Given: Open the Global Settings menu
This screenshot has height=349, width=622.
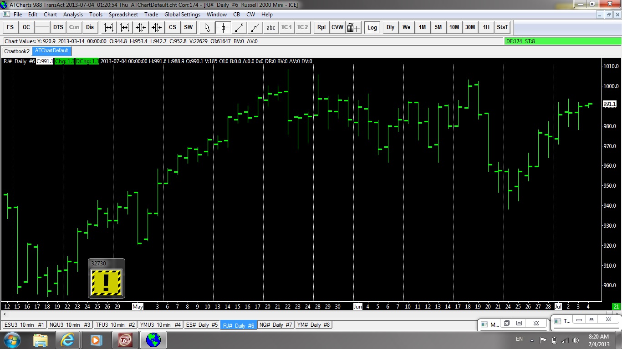Looking at the screenshot, I should [183, 15].
